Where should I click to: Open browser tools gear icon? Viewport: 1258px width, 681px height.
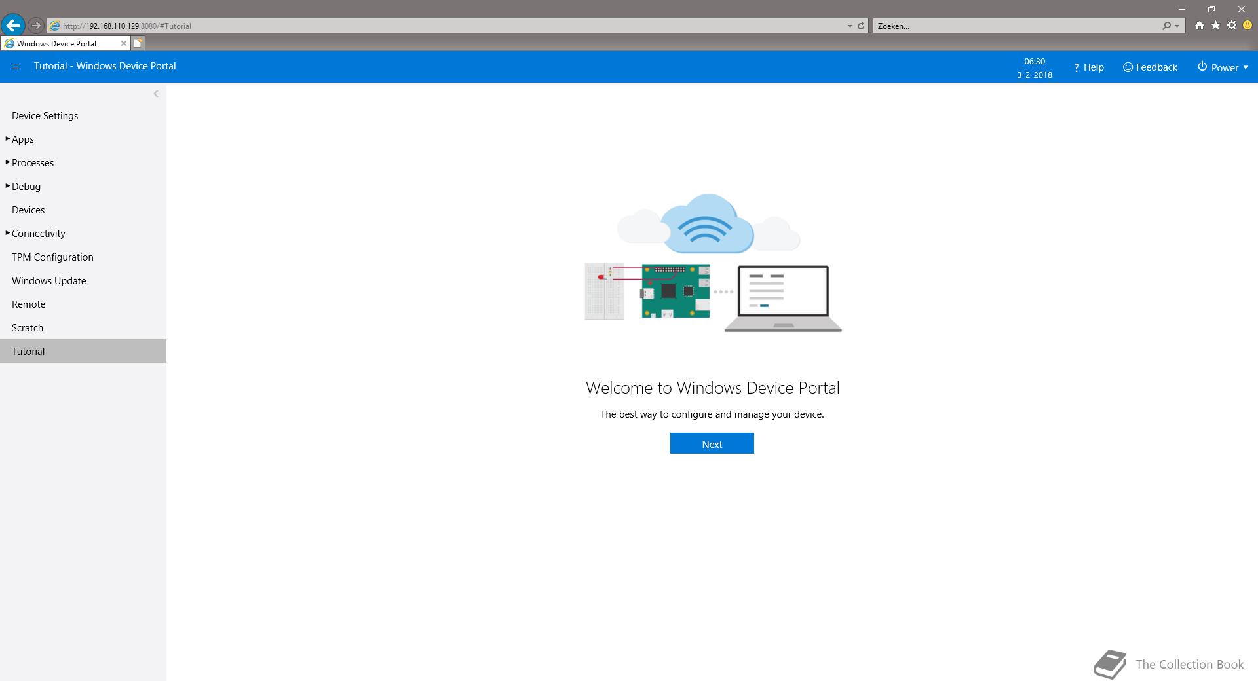pyautogui.click(x=1232, y=26)
